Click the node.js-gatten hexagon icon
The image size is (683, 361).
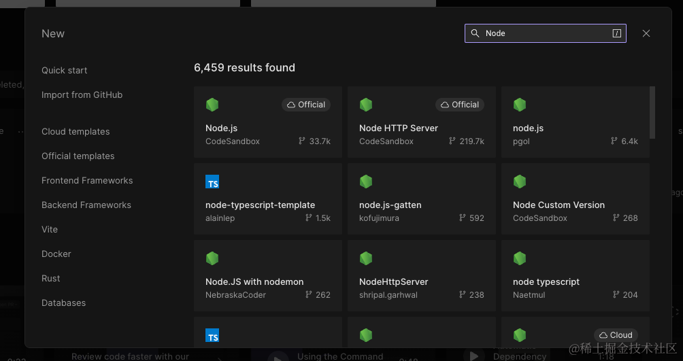pyautogui.click(x=366, y=182)
